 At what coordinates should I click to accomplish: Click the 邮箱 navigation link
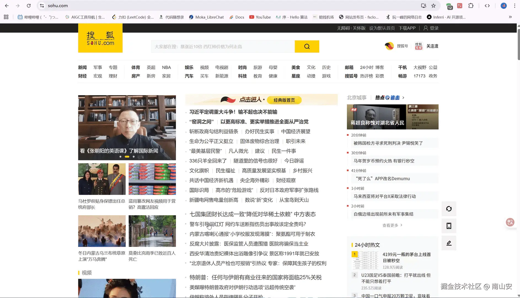click(349, 68)
